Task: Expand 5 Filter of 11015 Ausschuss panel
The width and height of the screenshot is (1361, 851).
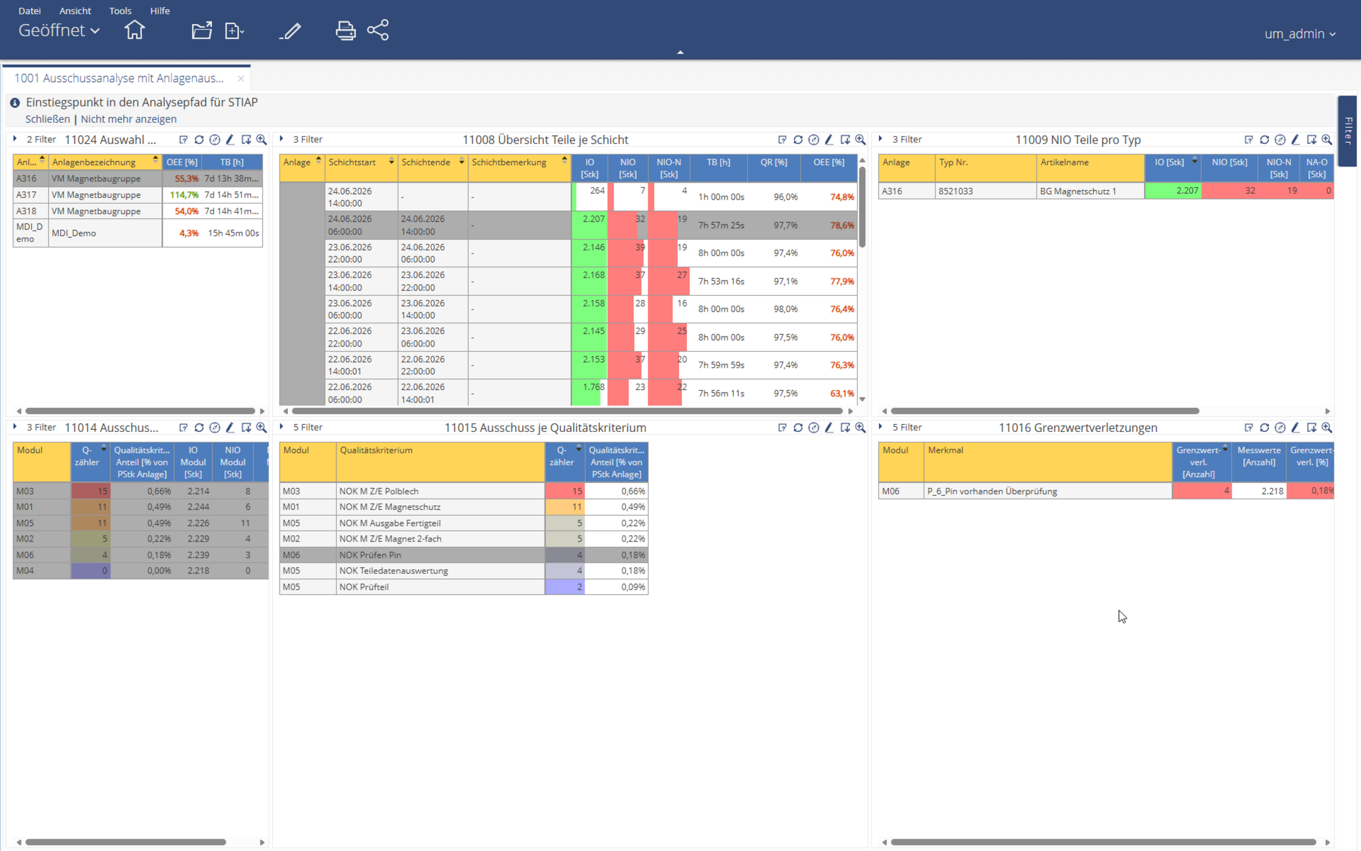Action: pyautogui.click(x=281, y=427)
